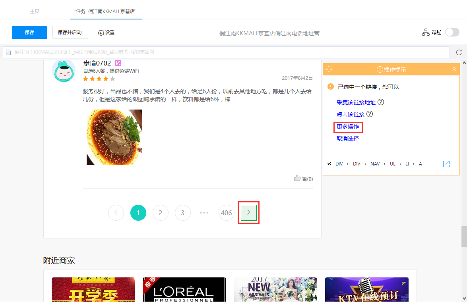467x304 pixels.
Task: Click the 已选中一个链接，您可以 prompt text
Action: (368, 87)
